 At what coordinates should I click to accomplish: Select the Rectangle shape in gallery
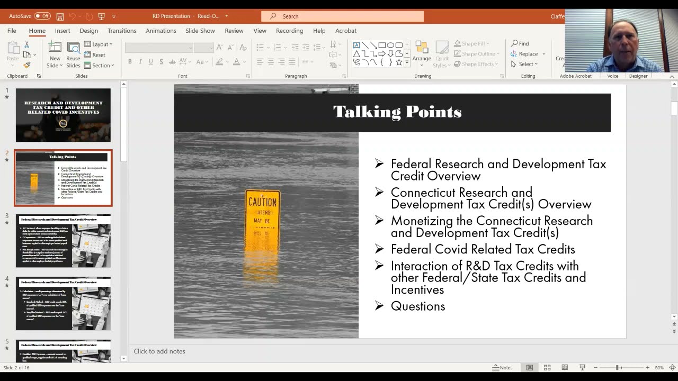click(382, 45)
